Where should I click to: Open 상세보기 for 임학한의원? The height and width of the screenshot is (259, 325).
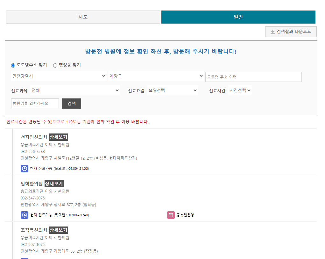(x=54, y=183)
